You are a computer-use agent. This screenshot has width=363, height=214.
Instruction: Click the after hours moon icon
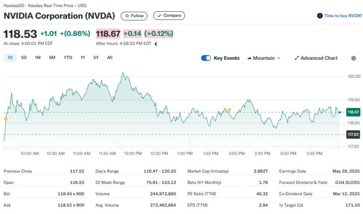click(156, 44)
